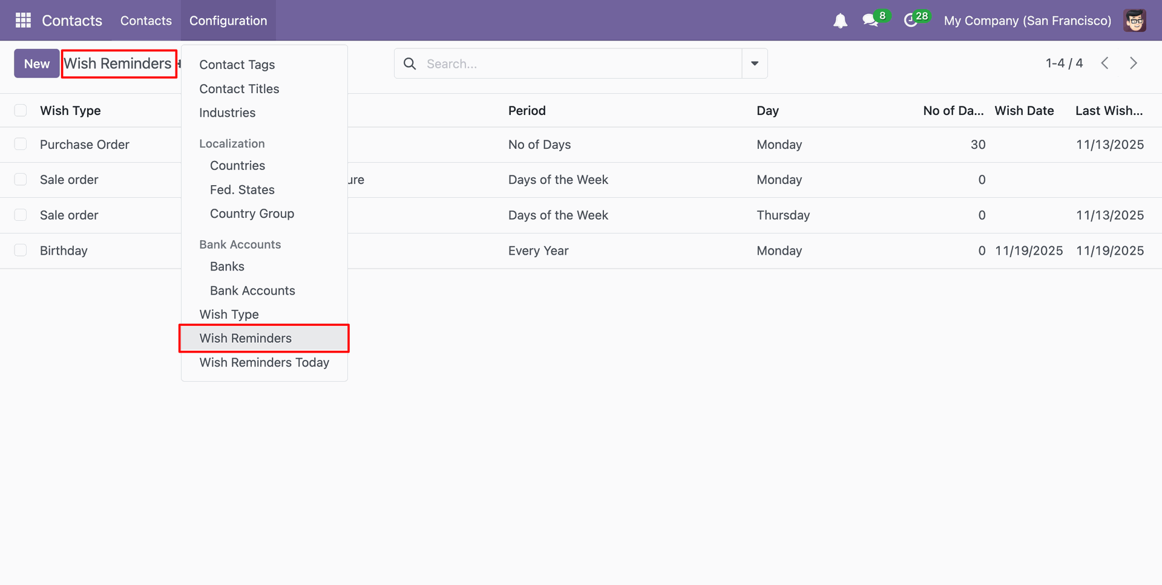Click the New button

pyautogui.click(x=37, y=64)
